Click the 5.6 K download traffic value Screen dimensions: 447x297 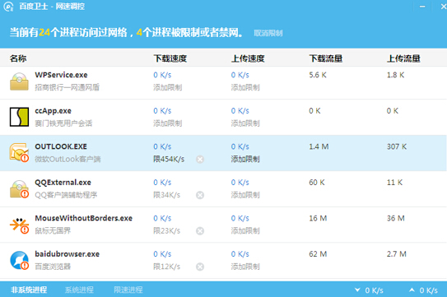[x=318, y=75]
